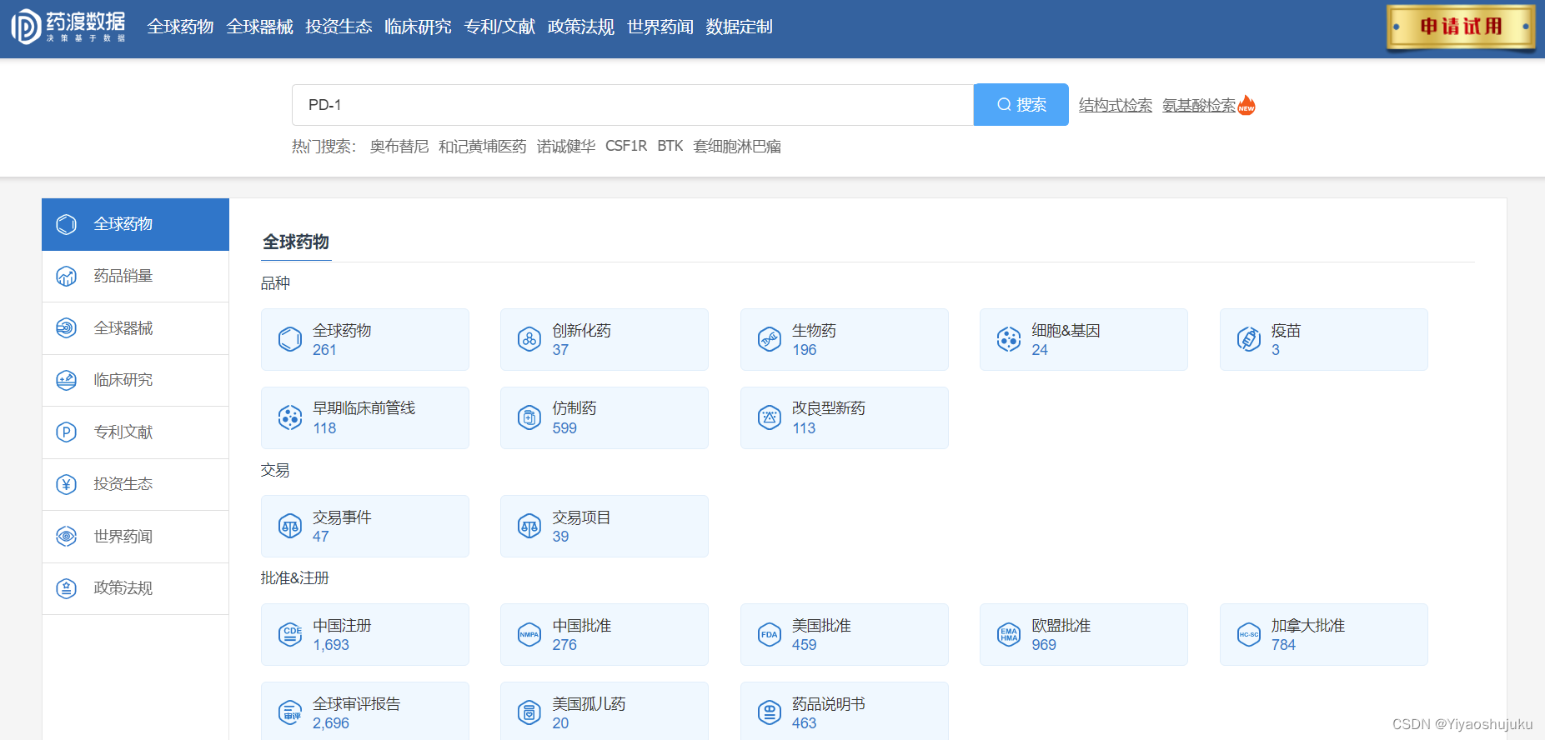Image resolution: width=1545 pixels, height=740 pixels.
Task: Click the 261 count under 全球药物
Action: click(x=324, y=350)
